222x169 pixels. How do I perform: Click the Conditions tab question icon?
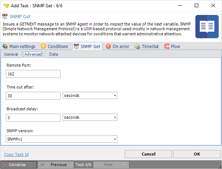[43, 46]
